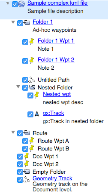Select the Route Wpt A item
This screenshot has width=108, height=194.
(x=53, y=141)
